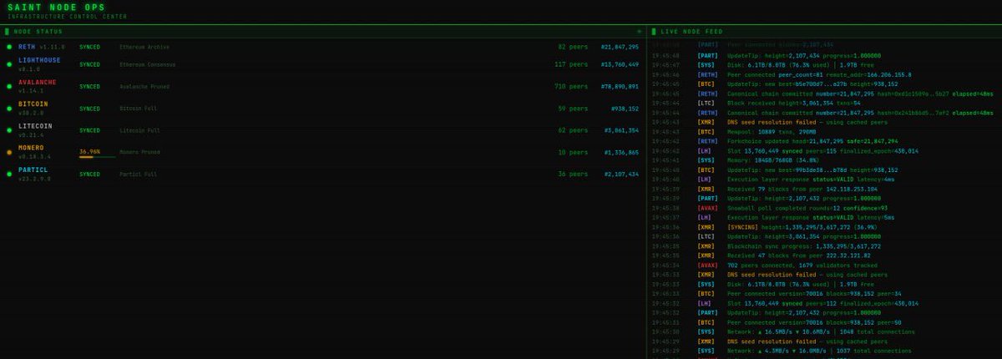Image resolution: width=1002 pixels, height=359 pixels.
Task: Select the LIGHTHOUSE node name
Action: coord(39,60)
